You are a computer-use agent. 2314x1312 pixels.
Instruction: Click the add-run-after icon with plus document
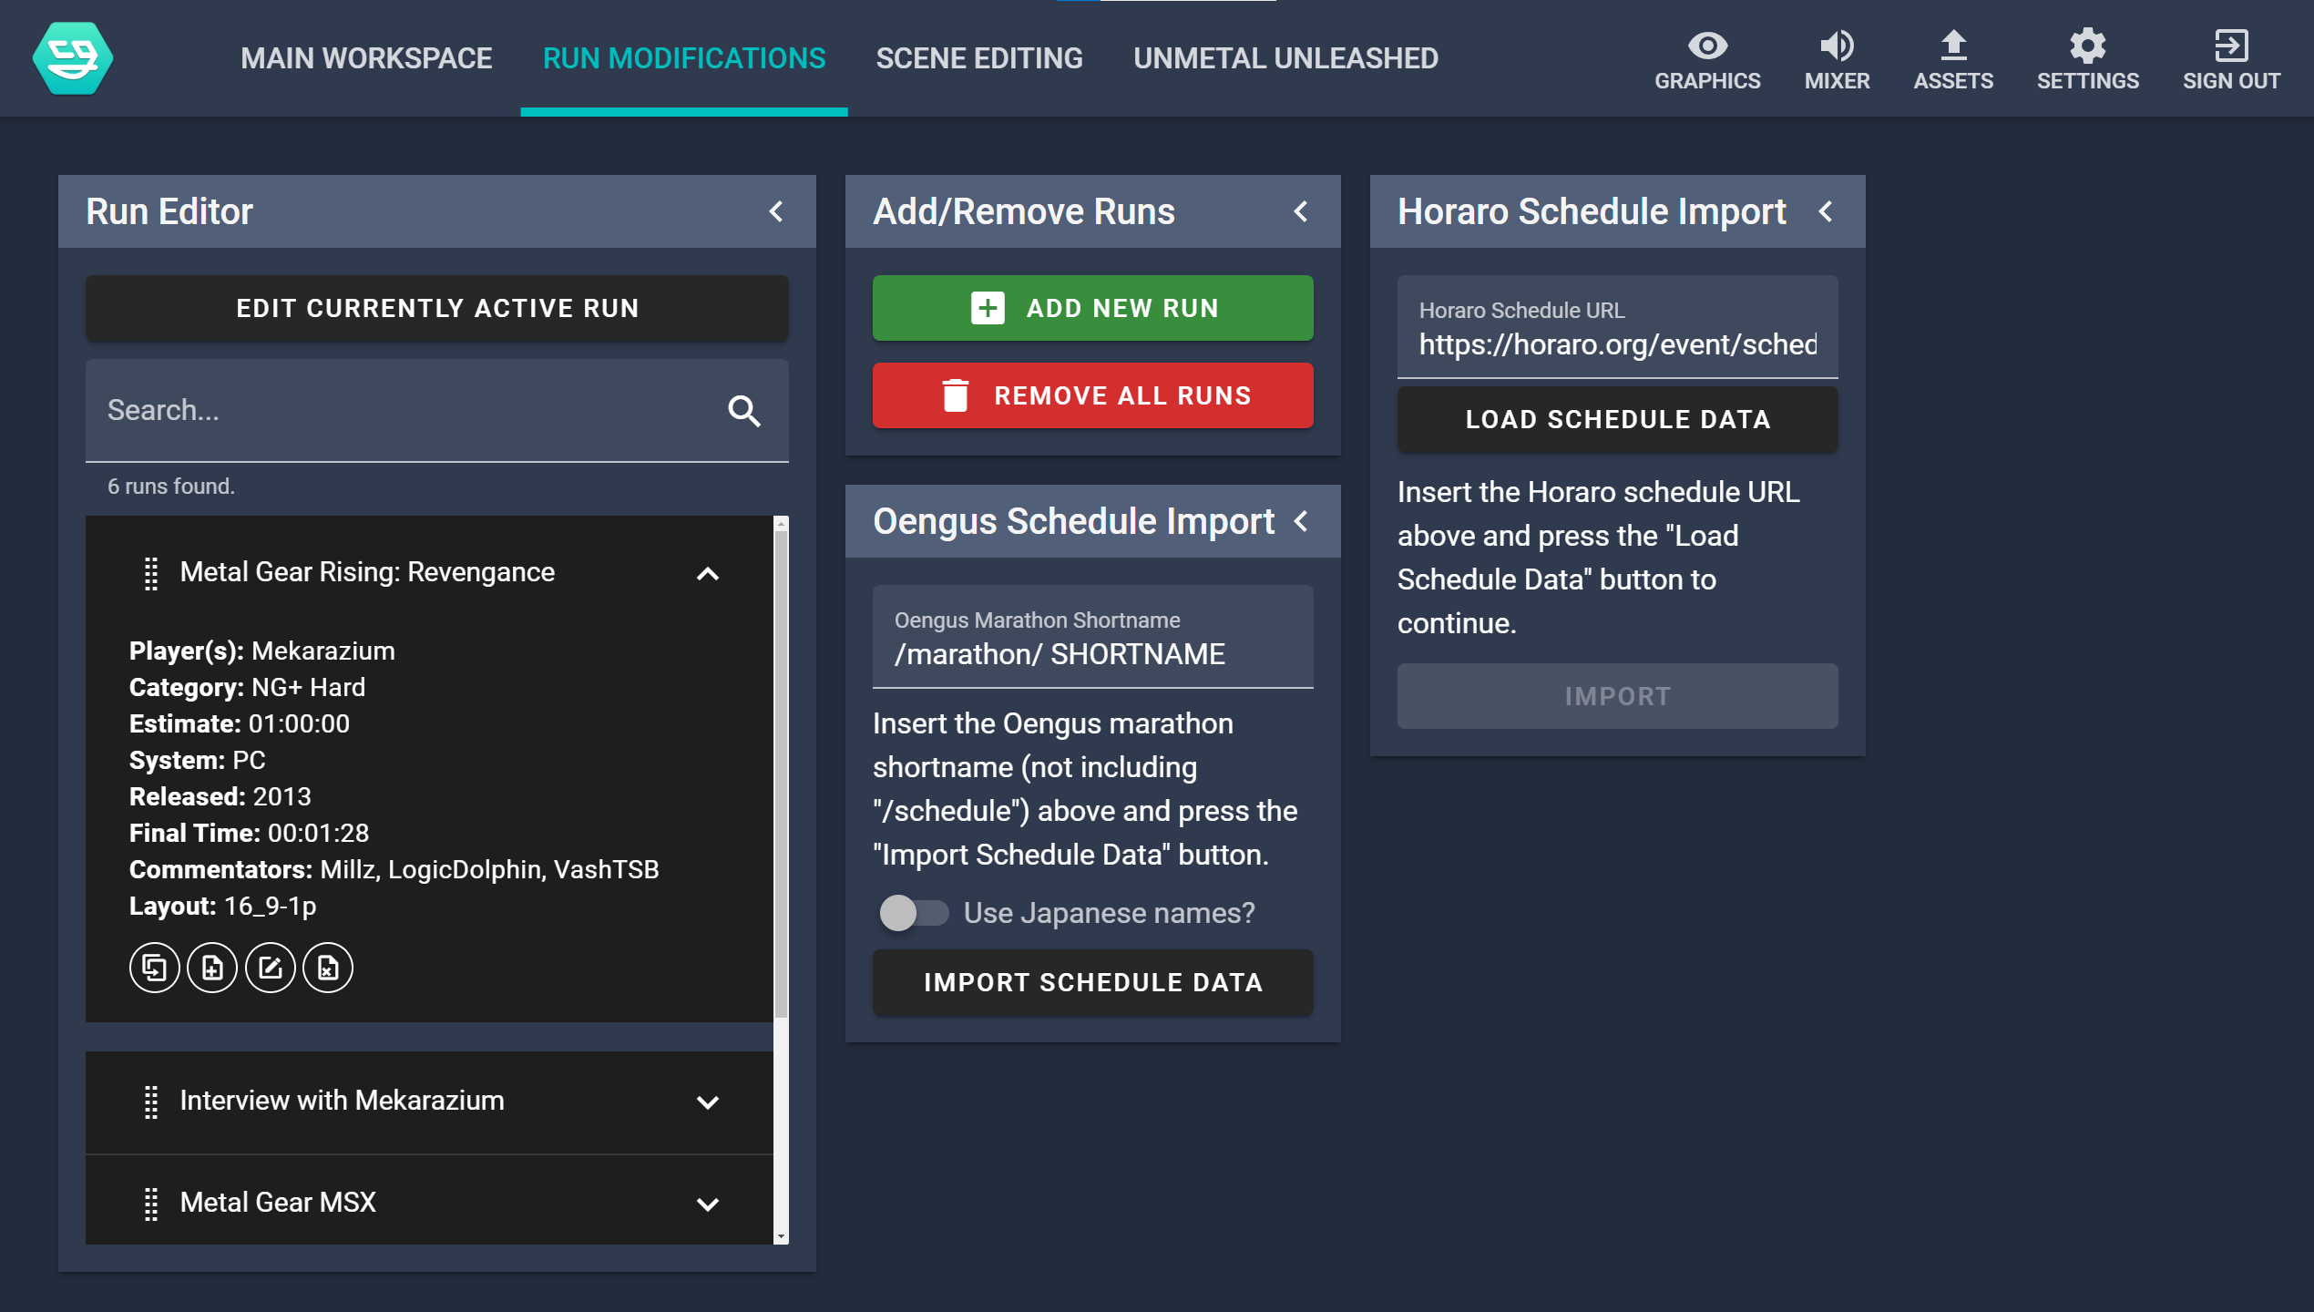211,967
